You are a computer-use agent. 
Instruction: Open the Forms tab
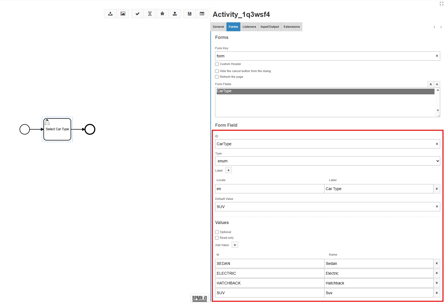(233, 27)
